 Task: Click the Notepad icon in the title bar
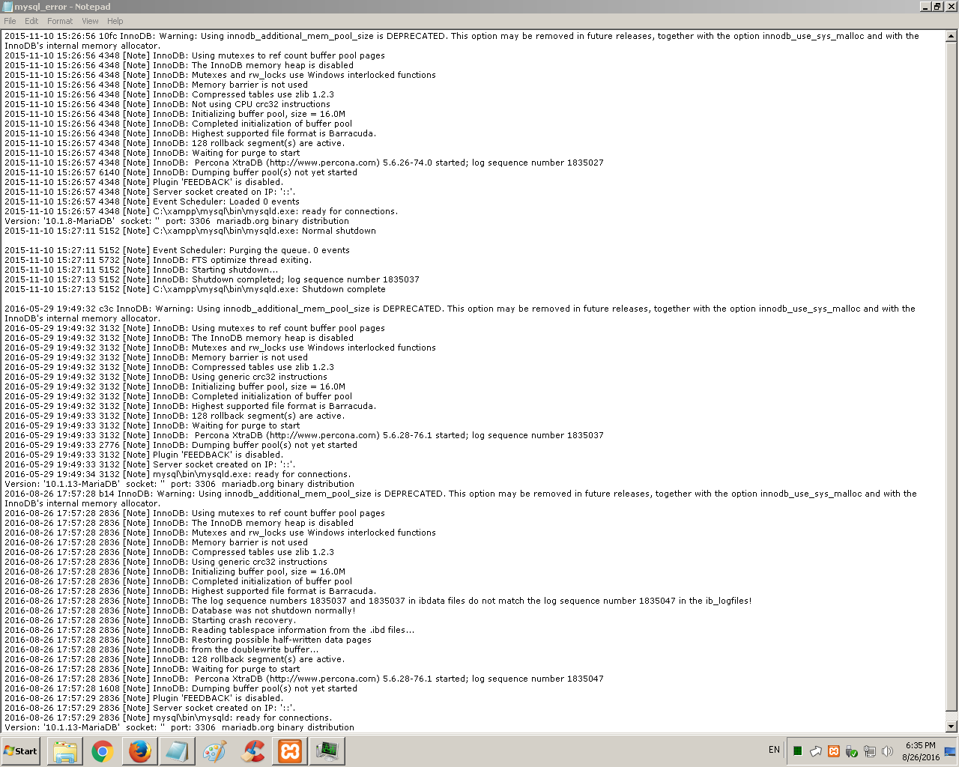(7, 7)
